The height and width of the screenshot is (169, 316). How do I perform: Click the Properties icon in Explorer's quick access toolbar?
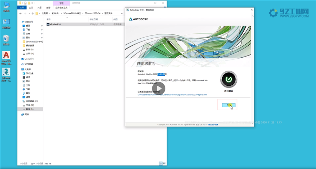coord(25,3)
